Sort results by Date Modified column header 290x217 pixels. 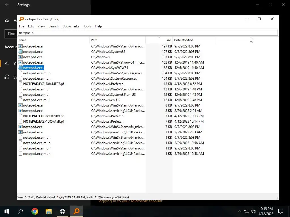coord(194,40)
